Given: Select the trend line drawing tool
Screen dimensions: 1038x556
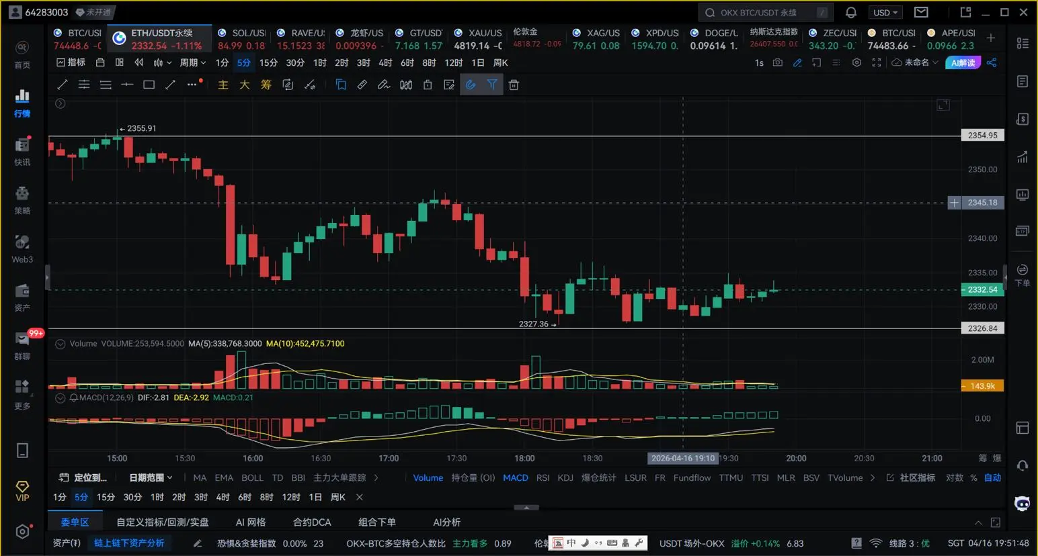Looking at the screenshot, I should click(63, 85).
